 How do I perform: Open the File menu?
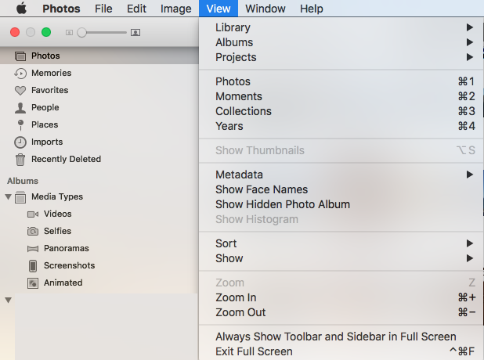coord(103,9)
